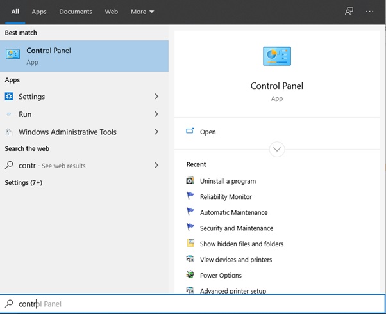The image size is (386, 314).
Task: Expand the circular chevron below Open
Action: [277, 149]
